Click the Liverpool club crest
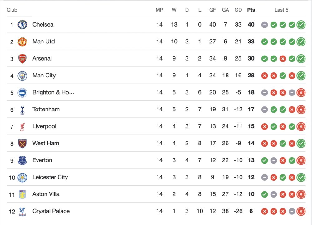Viewport: 312px width, 225px height. click(22, 126)
